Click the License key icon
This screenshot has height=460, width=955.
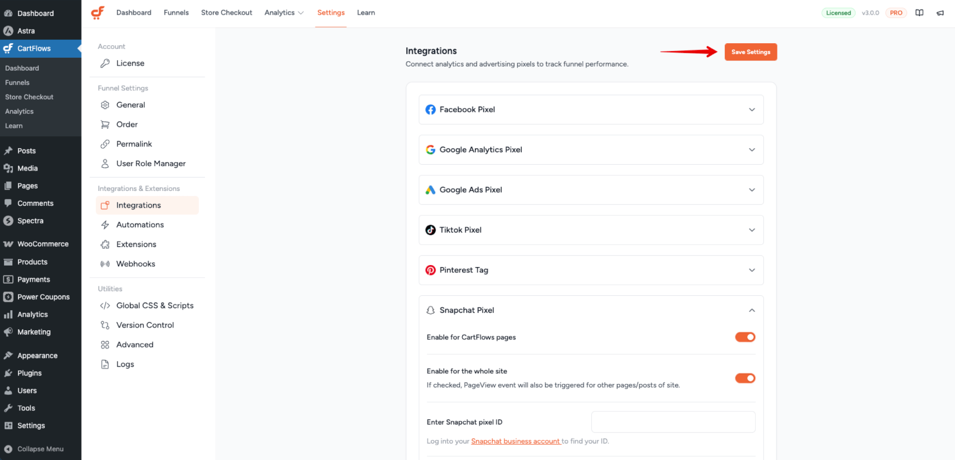click(105, 63)
